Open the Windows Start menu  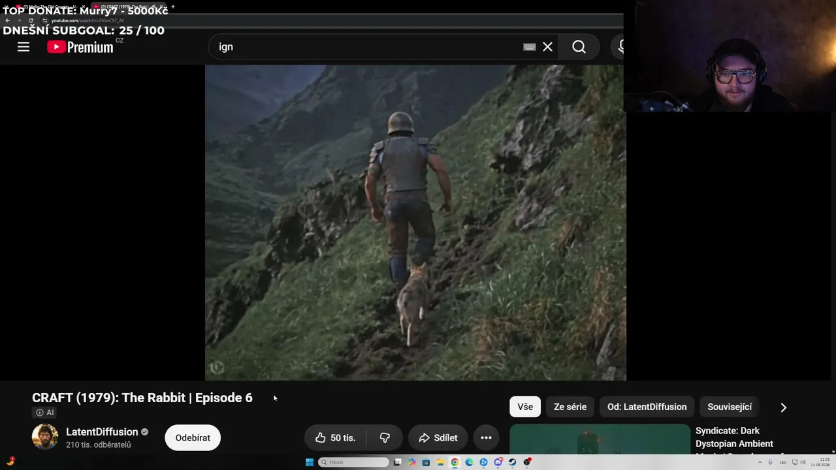point(310,462)
